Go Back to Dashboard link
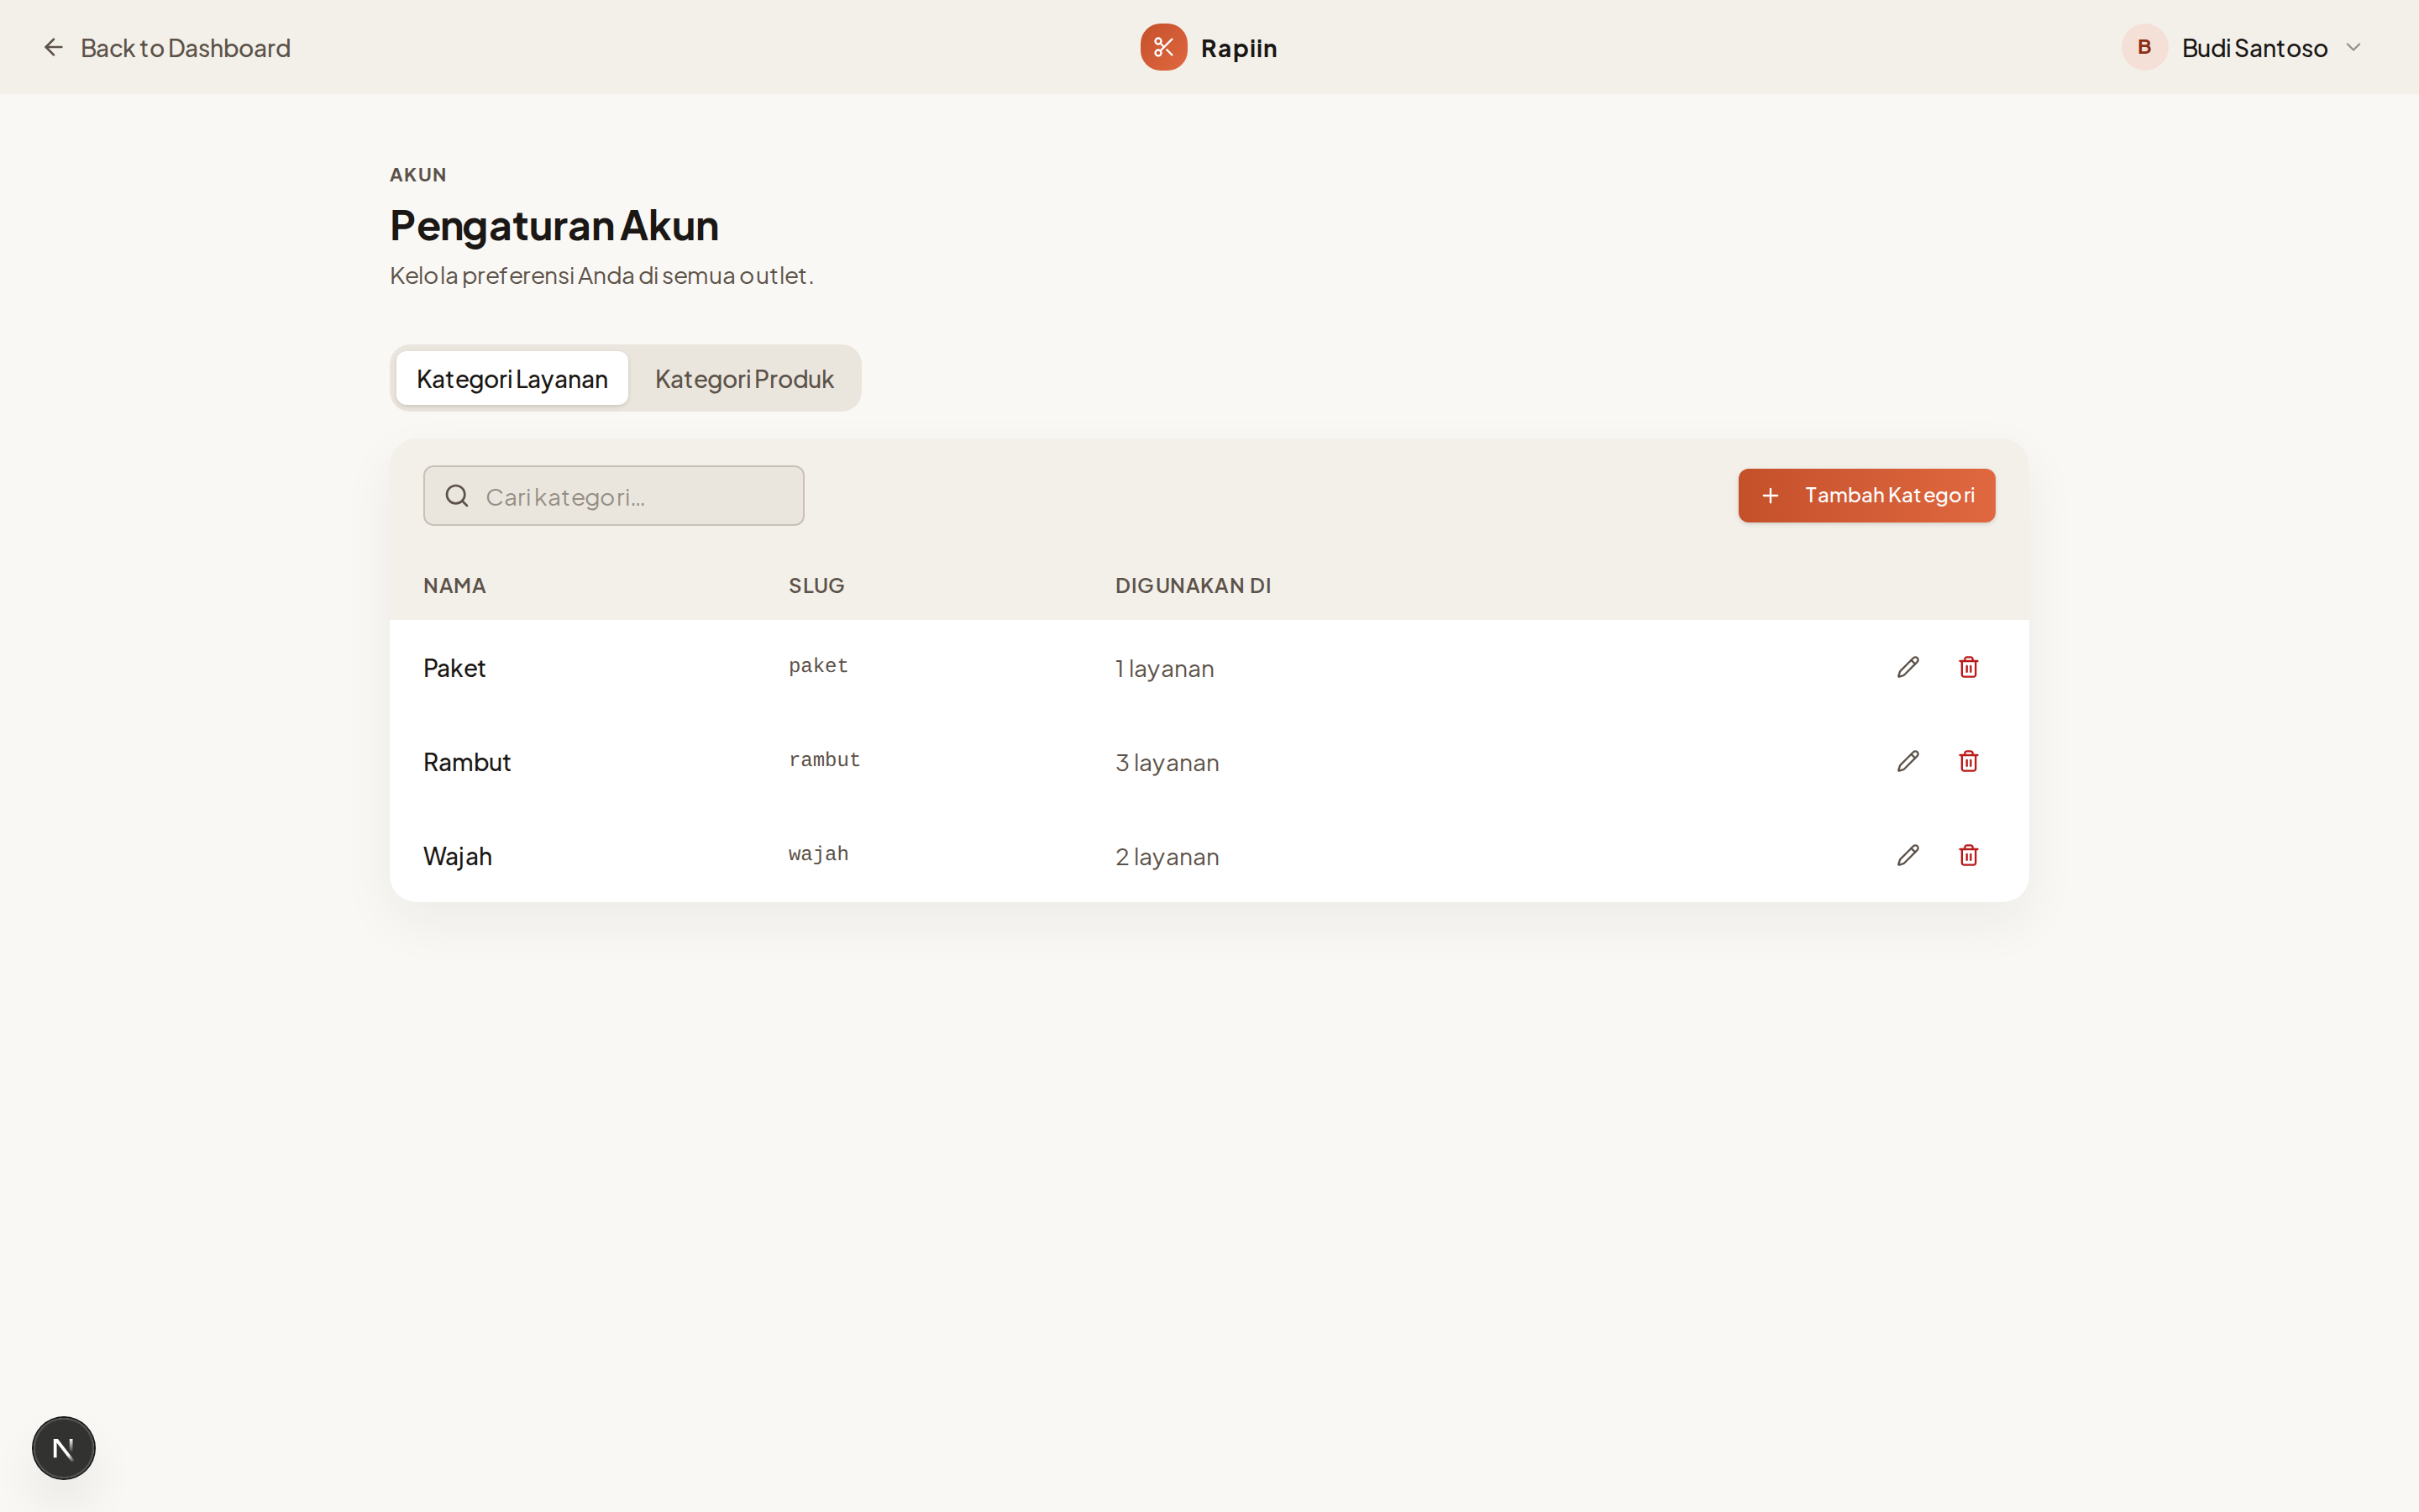The height and width of the screenshot is (1512, 2419). pos(185,48)
